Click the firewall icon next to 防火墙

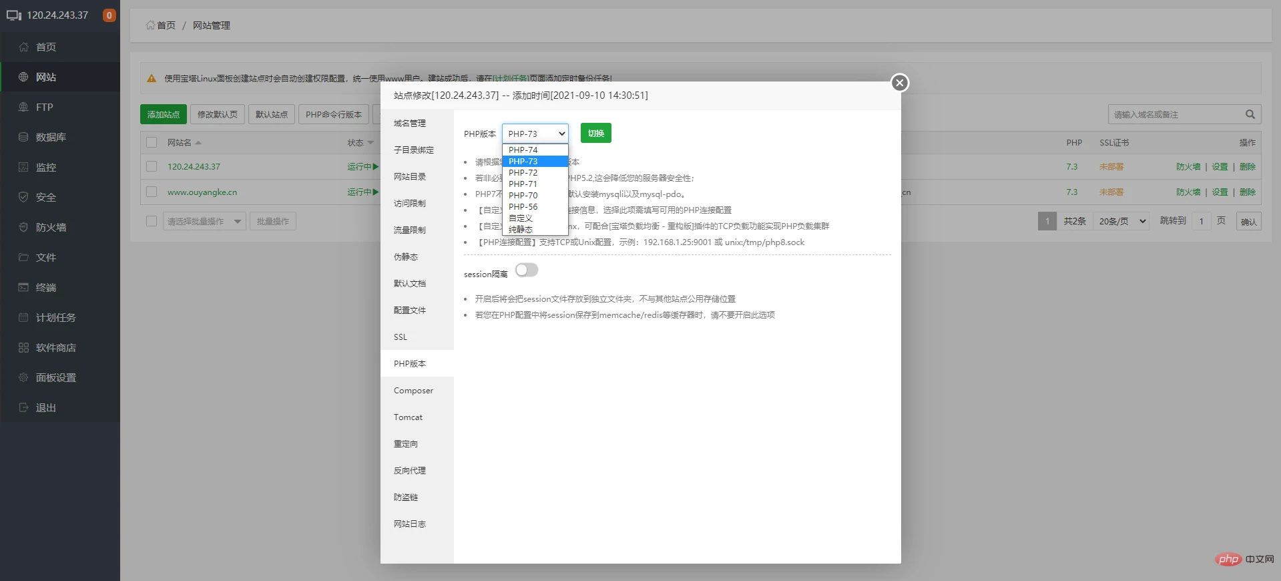click(23, 227)
